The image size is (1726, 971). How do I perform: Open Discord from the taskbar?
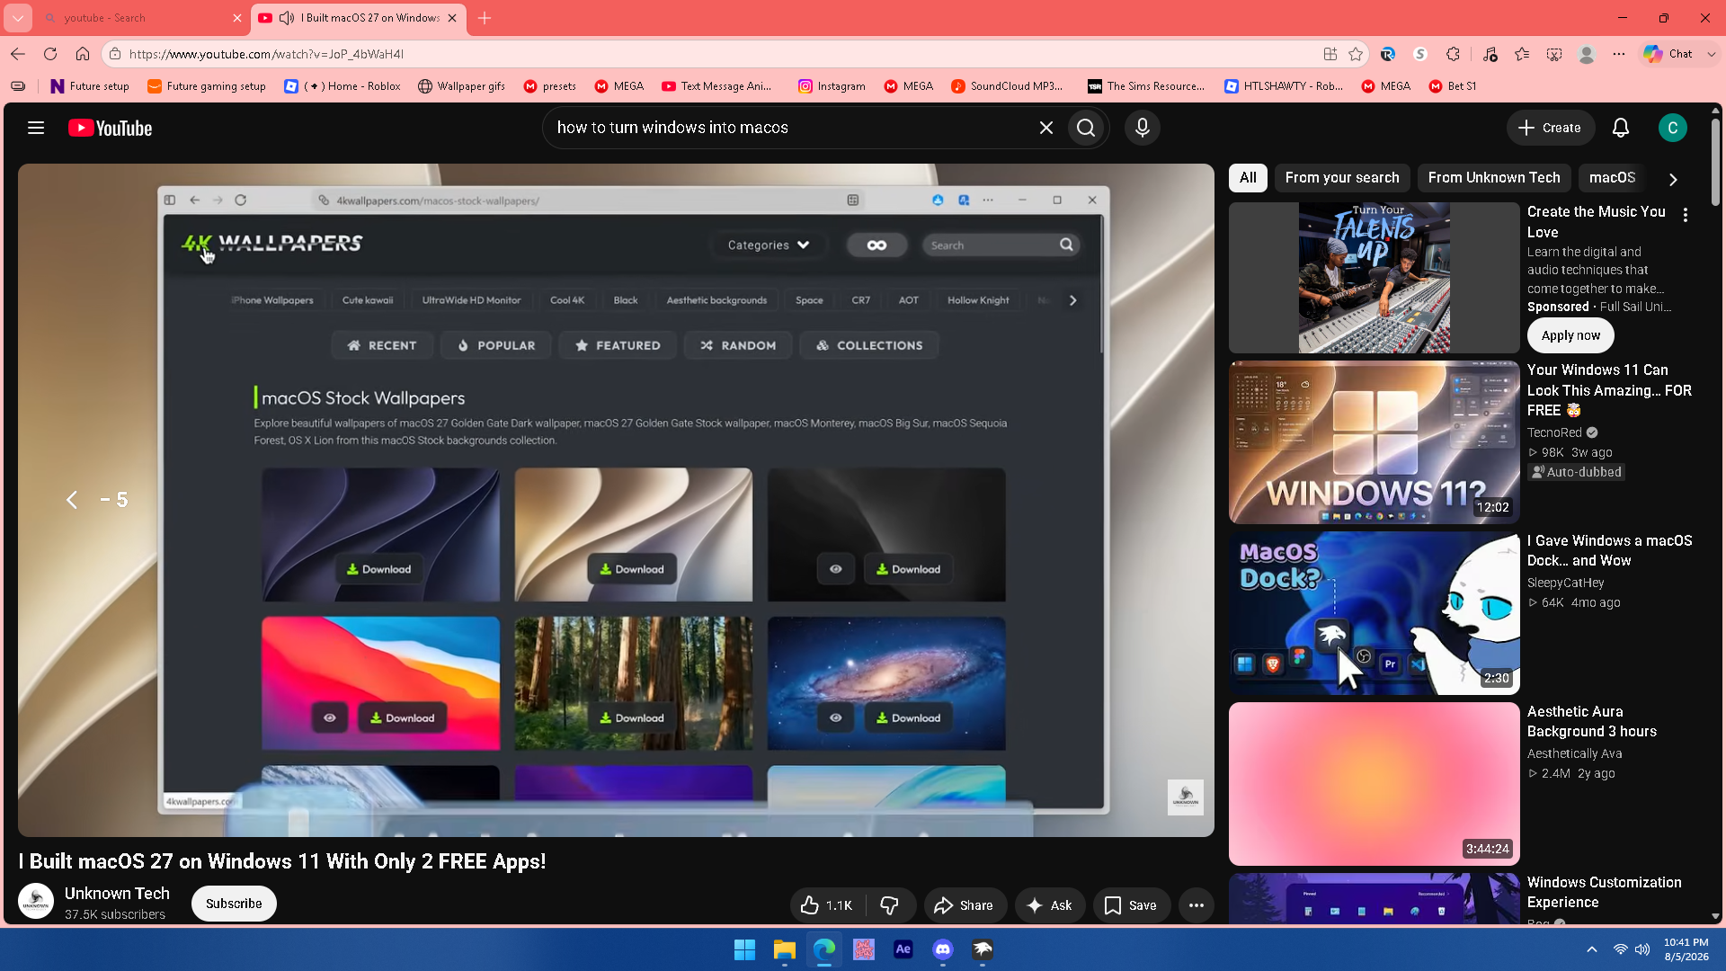tap(942, 949)
